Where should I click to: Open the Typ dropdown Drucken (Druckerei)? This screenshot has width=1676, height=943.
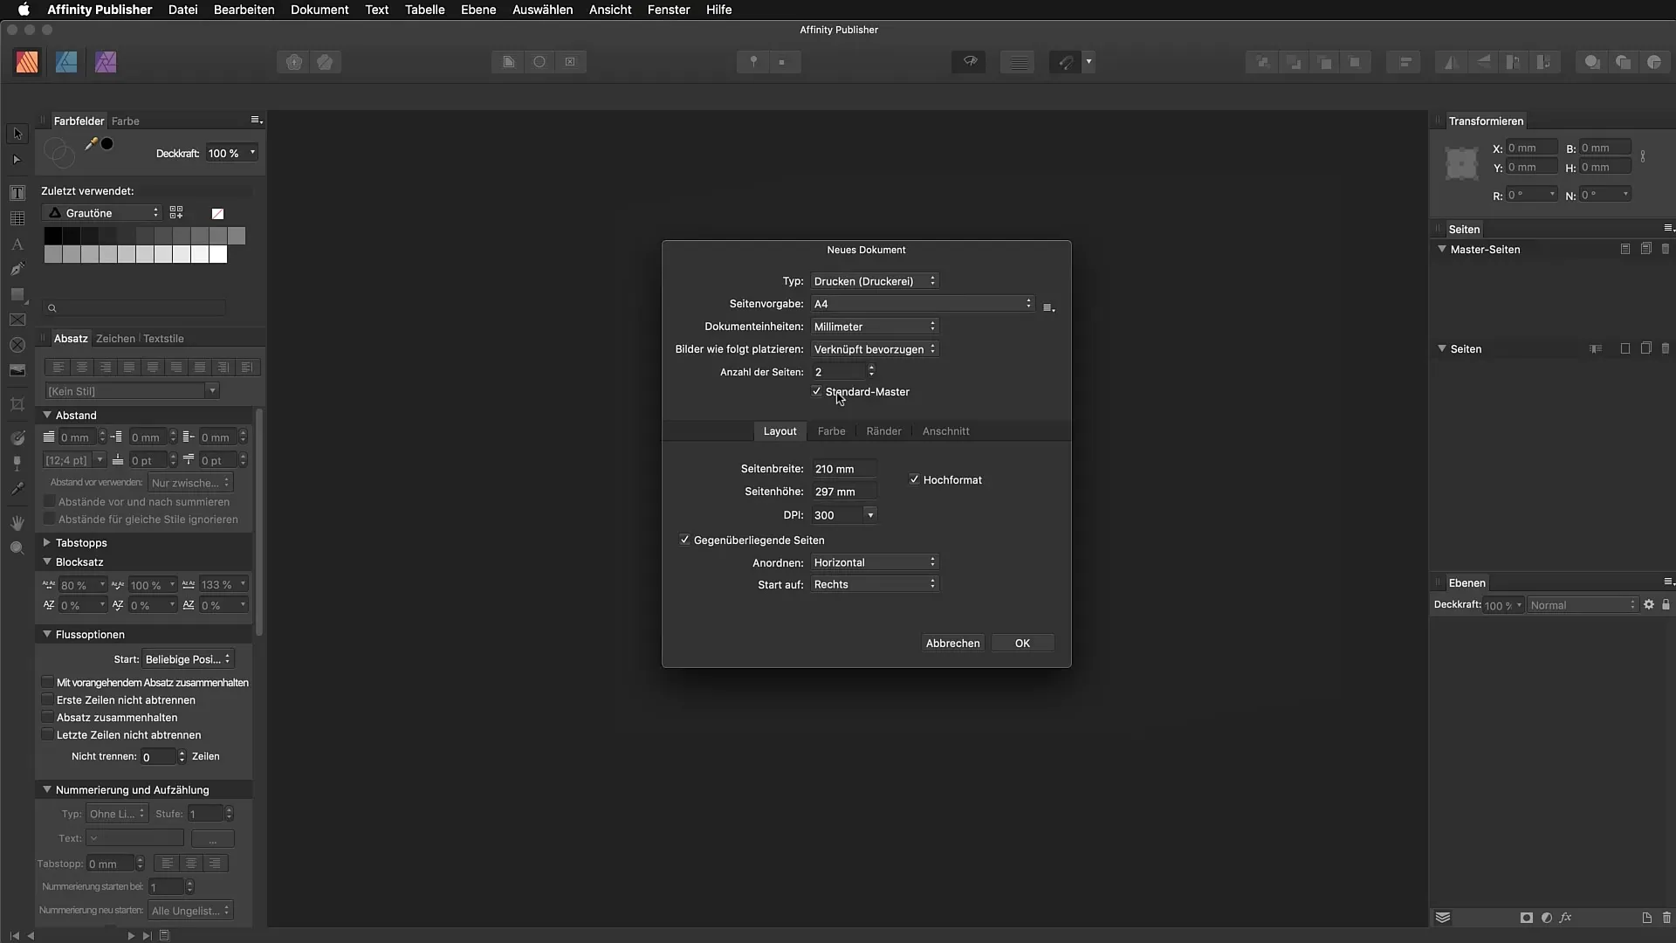coord(875,280)
